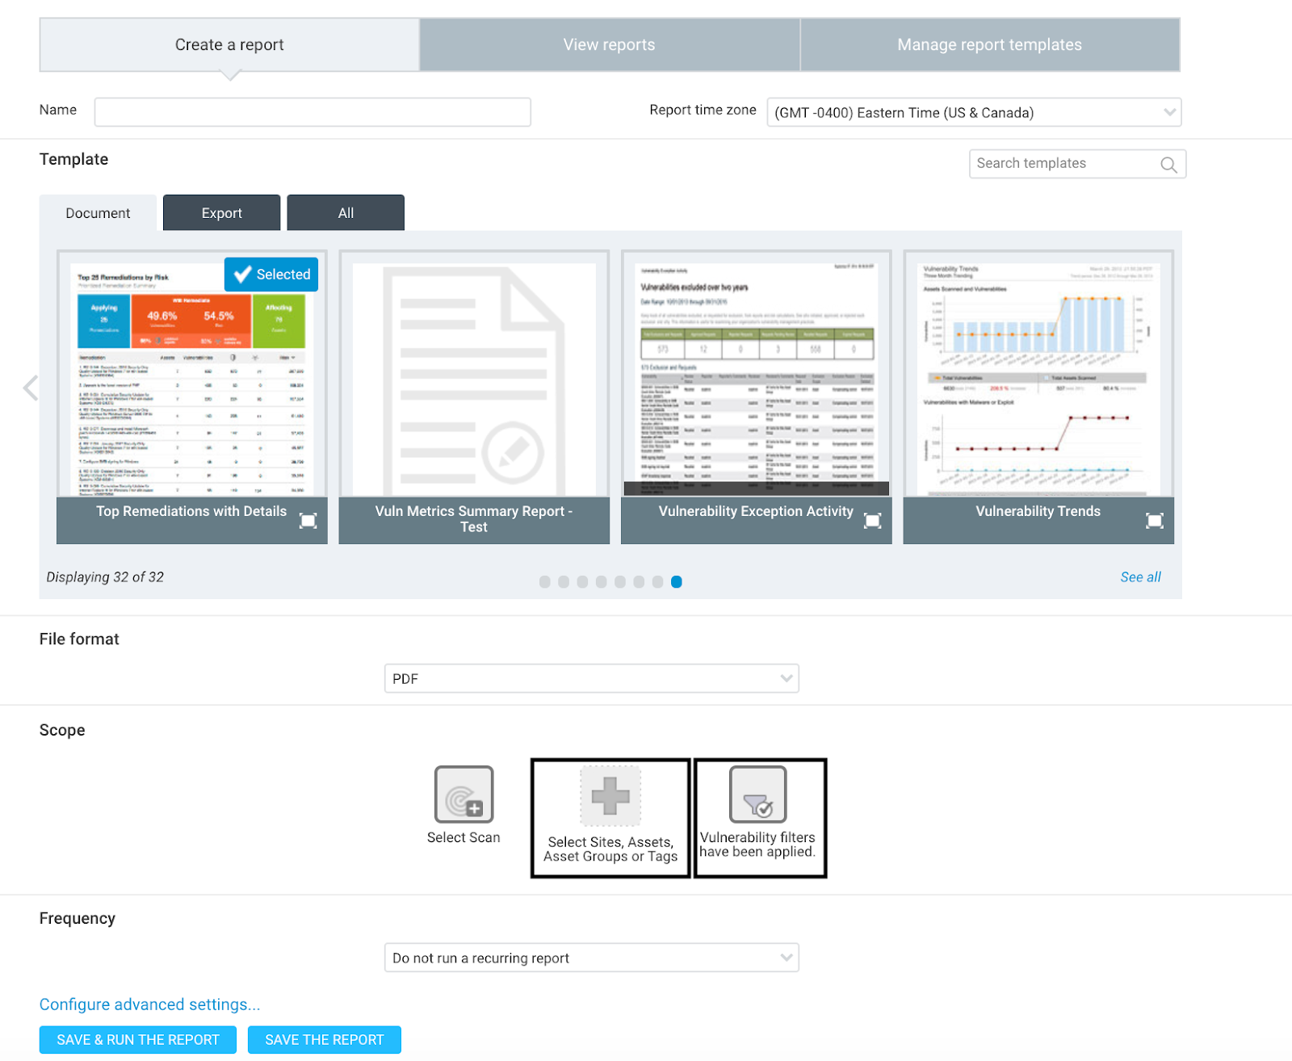1292x1061 pixels.
Task: Open the PDF file format dropdown
Action: [591, 679]
